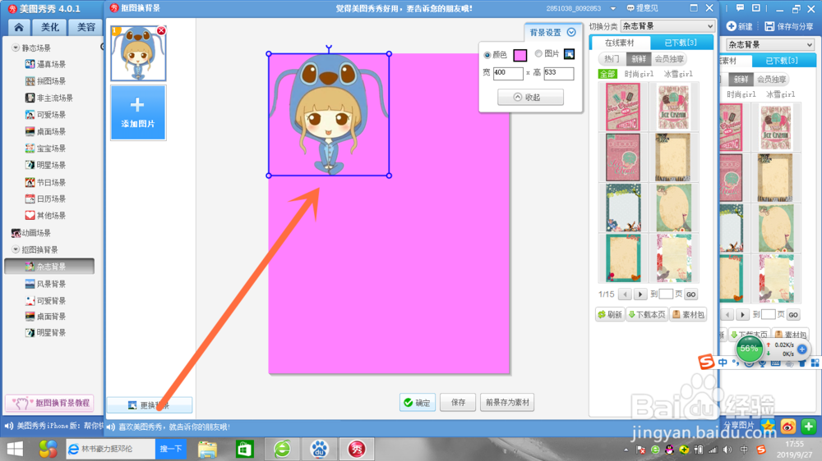
Task: Open 可爱场景 in the scene list
Action: pos(45,115)
